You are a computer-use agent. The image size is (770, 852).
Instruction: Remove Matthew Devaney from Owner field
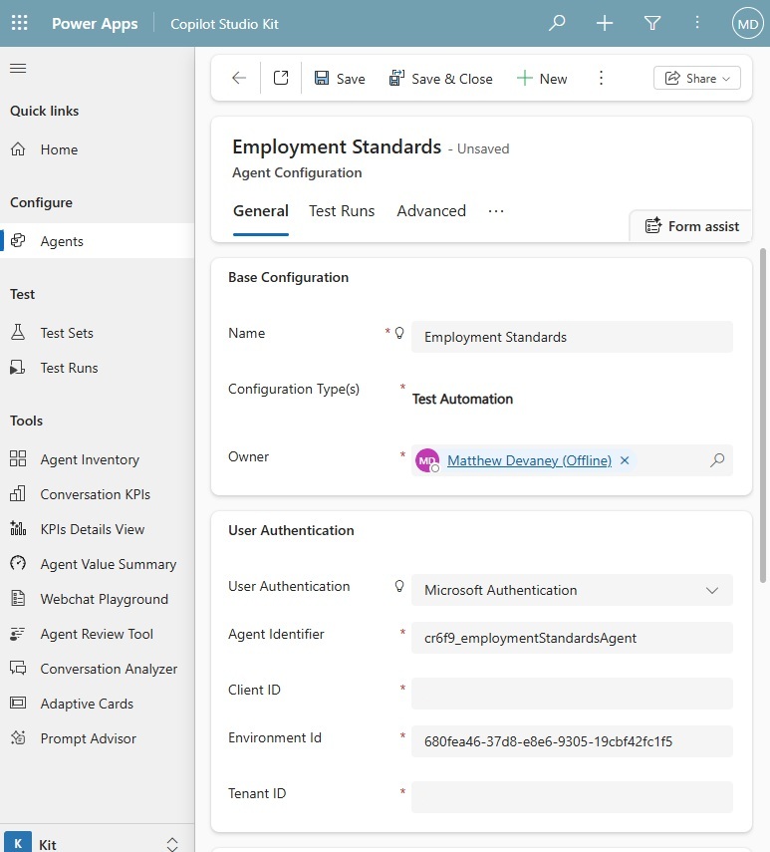625,460
